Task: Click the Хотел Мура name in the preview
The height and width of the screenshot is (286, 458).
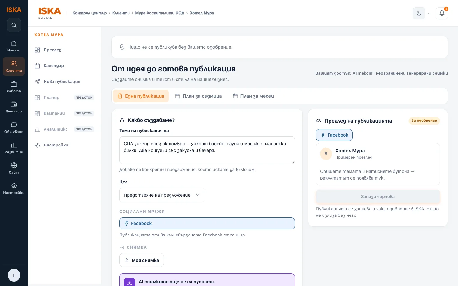Action: (350, 151)
